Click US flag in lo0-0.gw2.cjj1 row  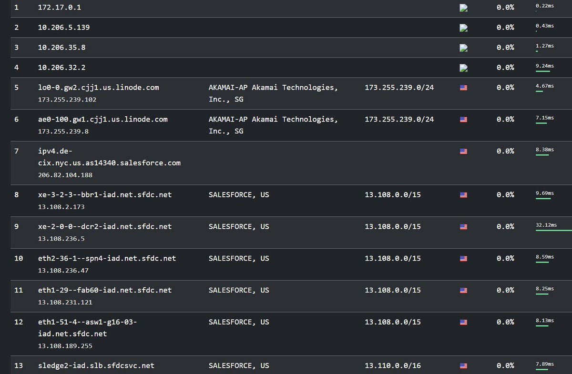coord(463,88)
